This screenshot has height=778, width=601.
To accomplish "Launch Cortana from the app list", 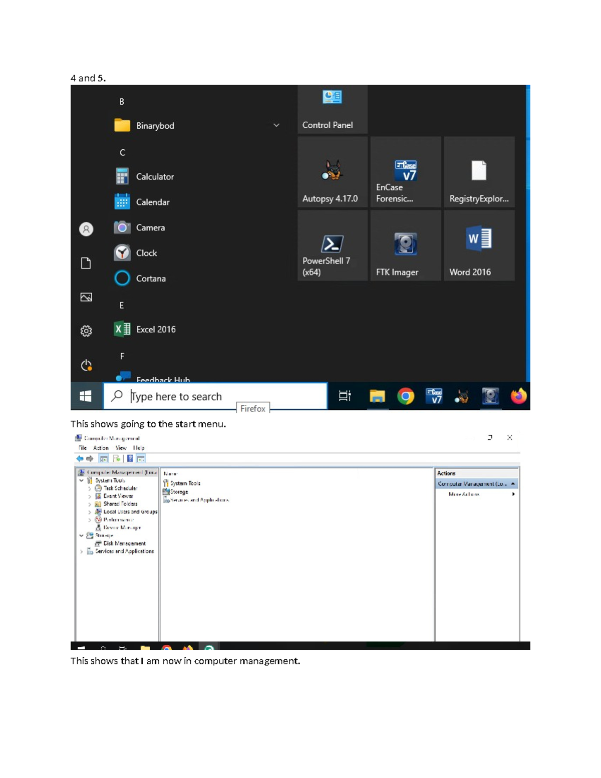I will pyautogui.click(x=140, y=279).
